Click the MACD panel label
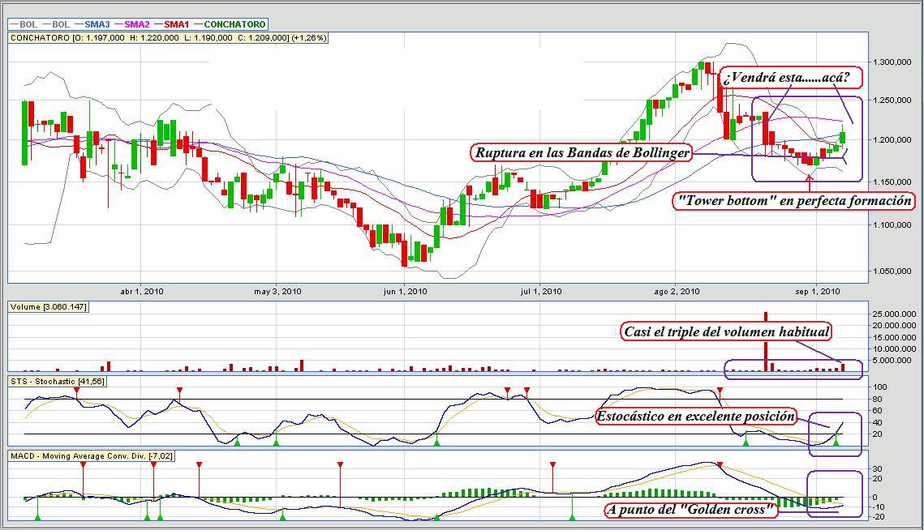 tap(92, 455)
